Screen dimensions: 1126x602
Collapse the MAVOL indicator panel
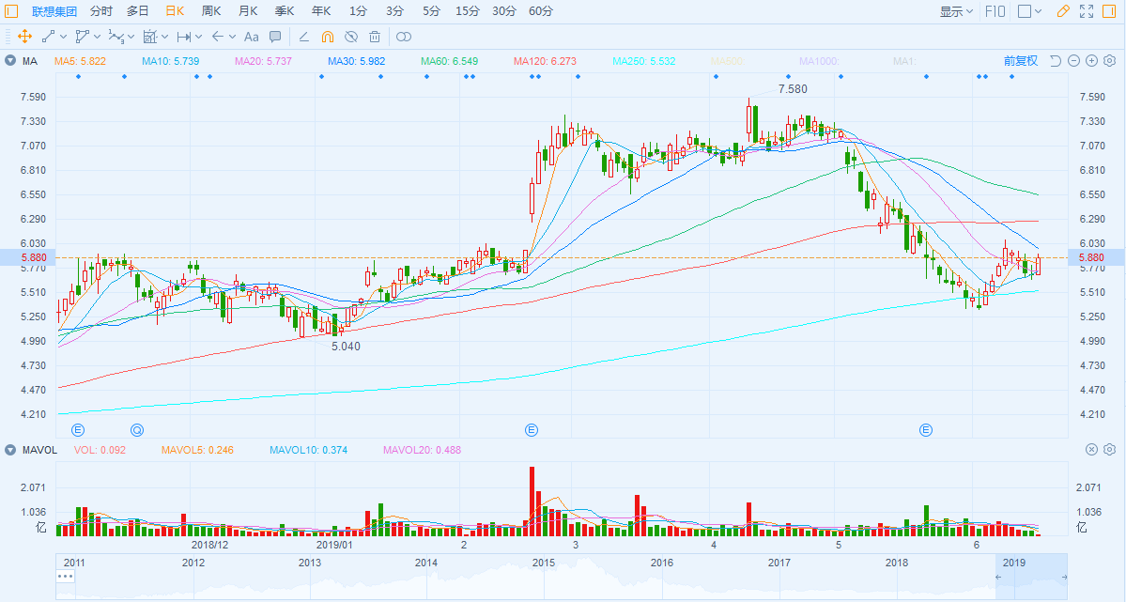[x=9, y=450]
